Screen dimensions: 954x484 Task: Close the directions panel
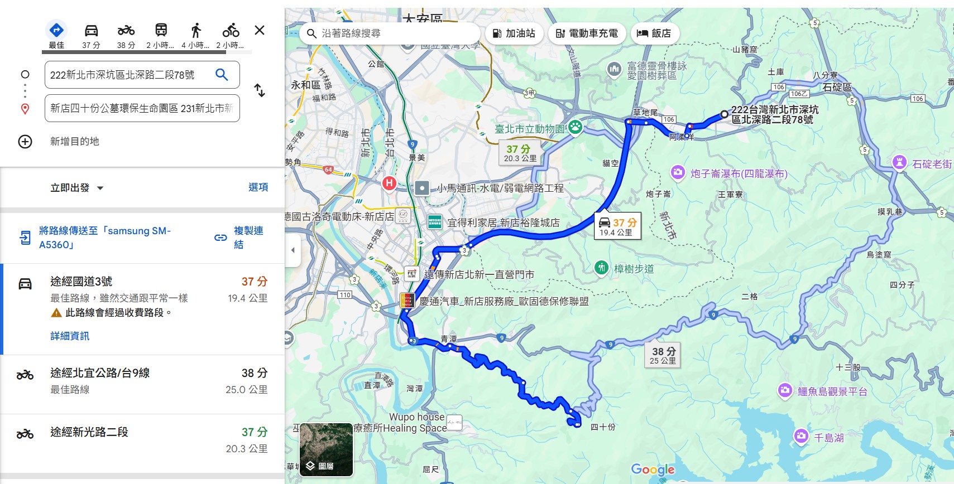(x=260, y=30)
